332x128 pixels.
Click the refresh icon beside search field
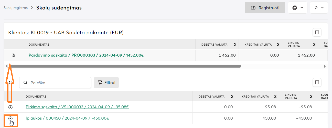(10, 82)
